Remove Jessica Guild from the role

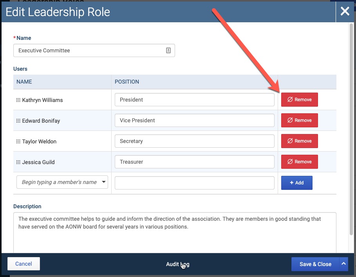pyautogui.click(x=300, y=162)
